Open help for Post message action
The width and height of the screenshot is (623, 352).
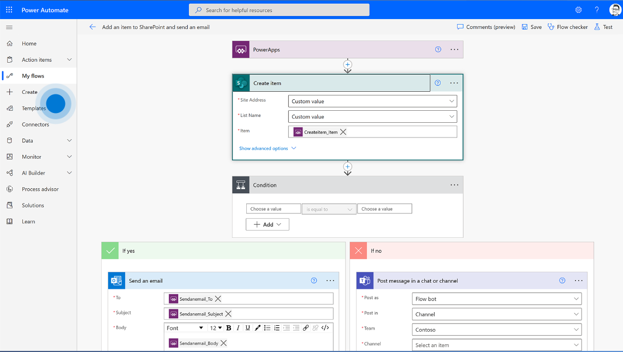[562, 281]
